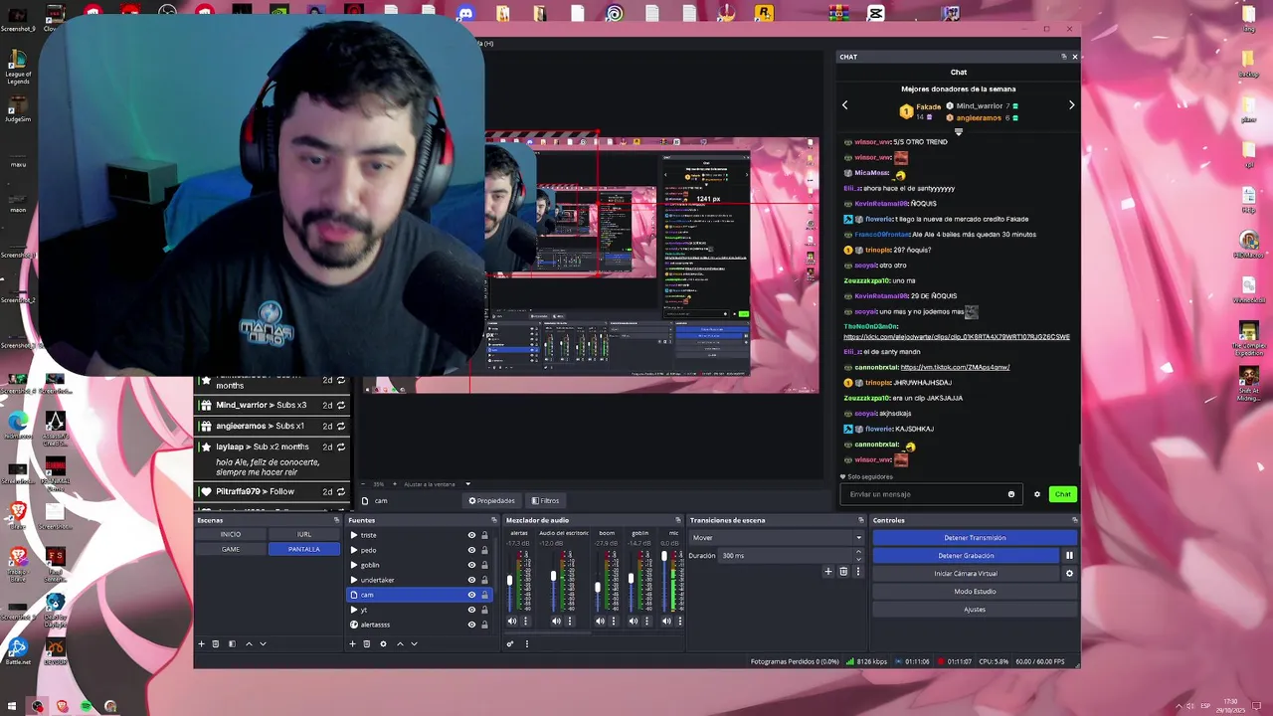Hide the cam source via eye icon

click(471, 595)
